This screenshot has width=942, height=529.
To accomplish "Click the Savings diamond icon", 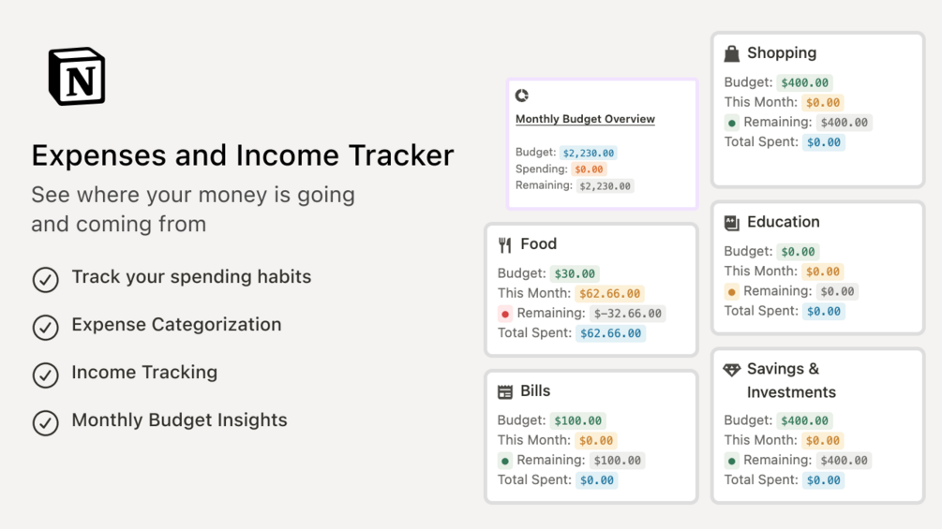I will click(x=732, y=370).
